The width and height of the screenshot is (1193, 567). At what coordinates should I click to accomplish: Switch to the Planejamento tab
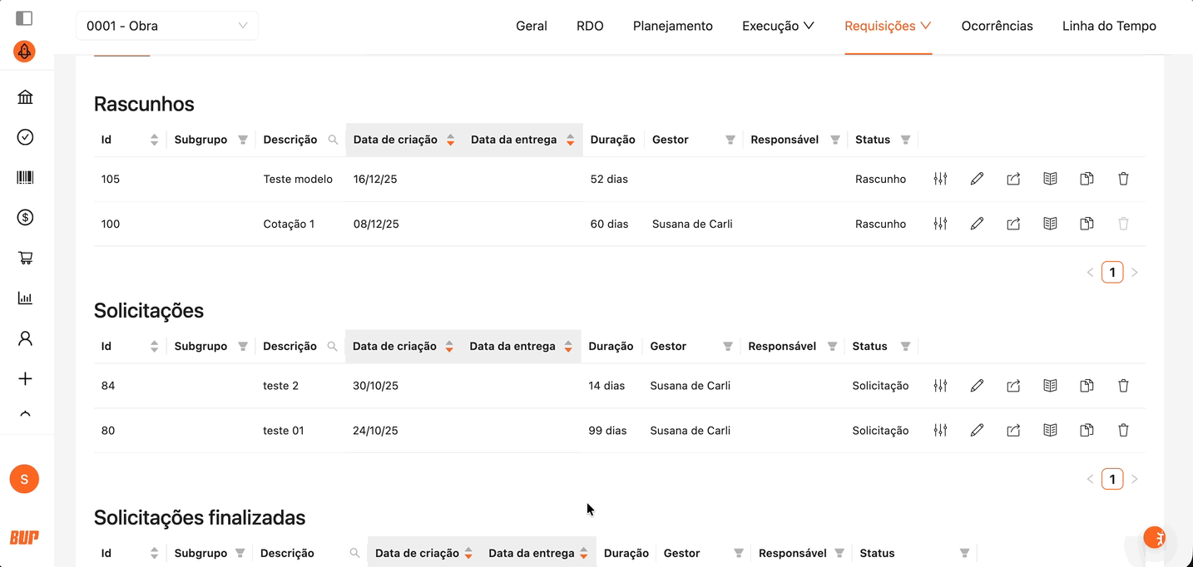tap(672, 26)
